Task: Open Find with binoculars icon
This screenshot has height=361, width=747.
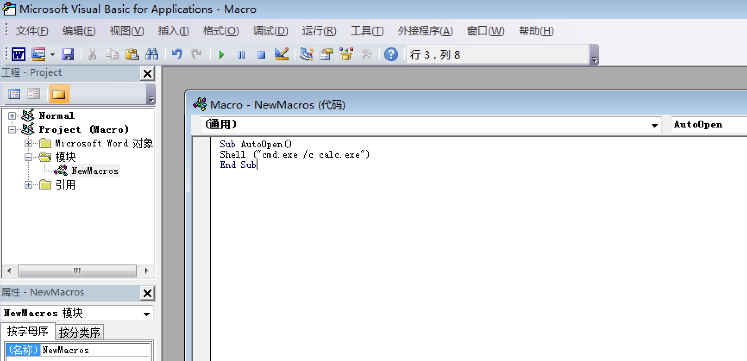Action: coord(152,54)
